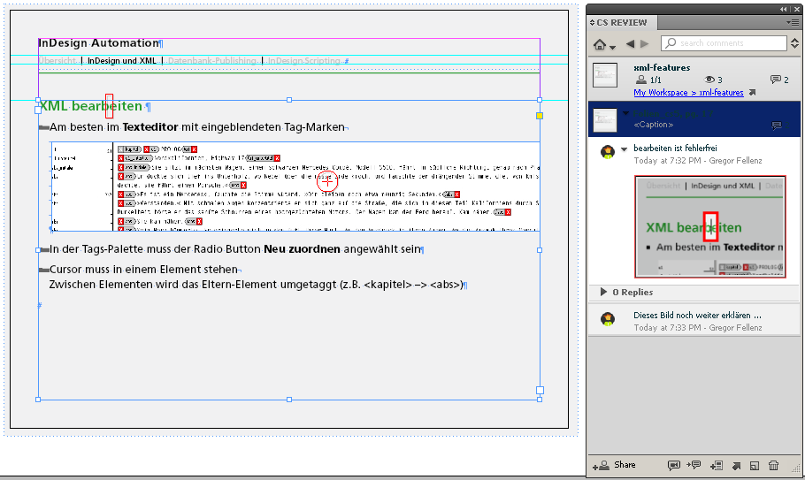Click the yellow square on text frame edge
The height and width of the screenshot is (480, 805).
point(540,116)
